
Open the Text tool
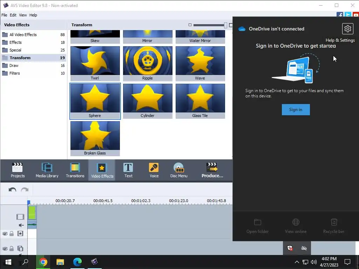(x=128, y=171)
